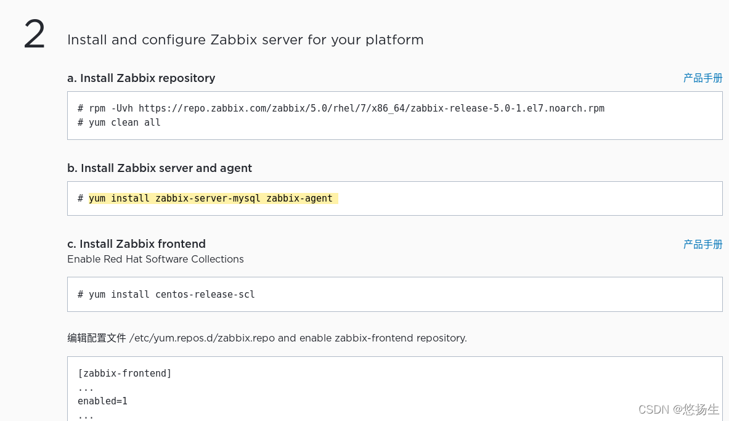Click the /etc/yum.repos.d/zabbix.repo path text
This screenshot has height=421, width=729.
(x=202, y=338)
